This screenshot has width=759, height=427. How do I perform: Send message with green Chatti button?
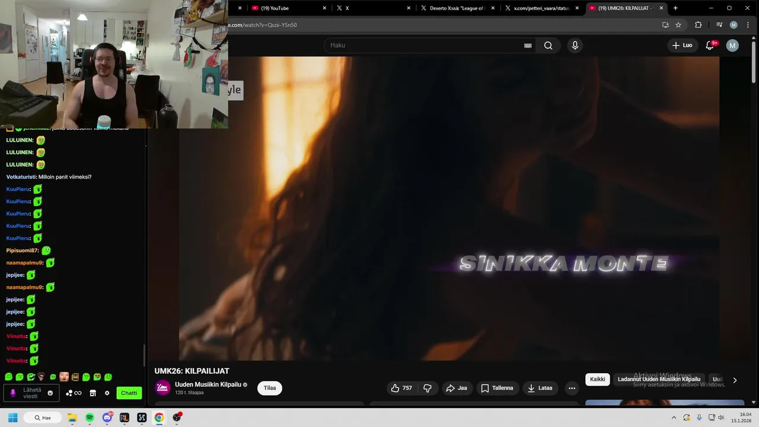coord(129,393)
